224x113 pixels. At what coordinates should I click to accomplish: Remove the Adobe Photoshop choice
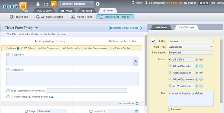[x=201, y=66]
